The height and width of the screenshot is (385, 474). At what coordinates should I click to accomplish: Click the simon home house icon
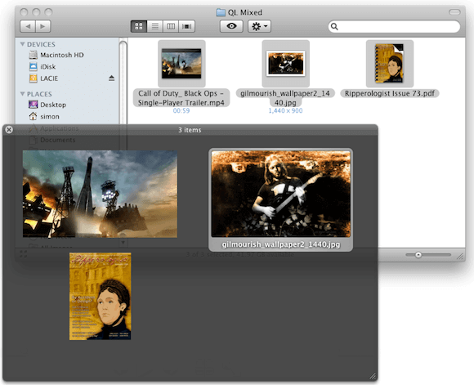coord(33,116)
